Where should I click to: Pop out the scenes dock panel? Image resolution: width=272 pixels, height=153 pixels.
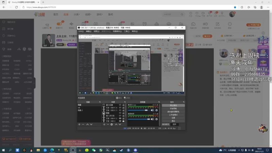tap(100, 102)
